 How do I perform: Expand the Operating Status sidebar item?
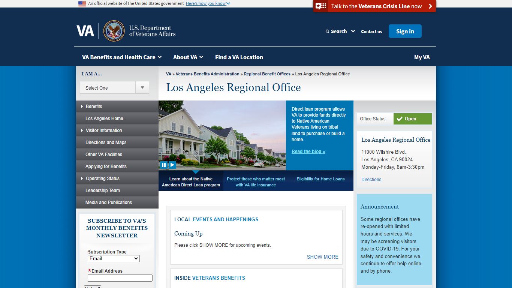(117, 178)
